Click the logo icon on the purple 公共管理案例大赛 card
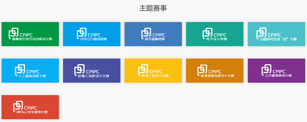This screenshot has height=122, width=307. coord(266,70)
